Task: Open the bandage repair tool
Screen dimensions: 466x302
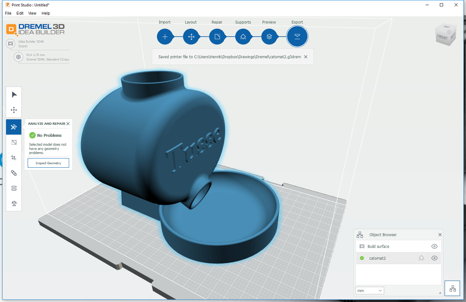Action: pyautogui.click(x=14, y=173)
